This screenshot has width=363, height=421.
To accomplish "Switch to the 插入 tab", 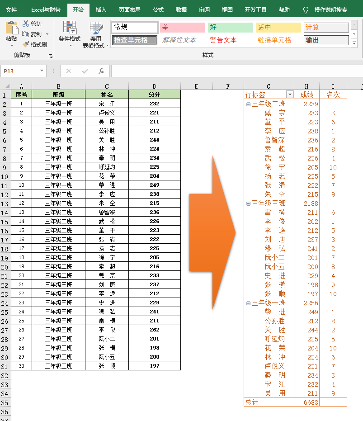I will (101, 10).
